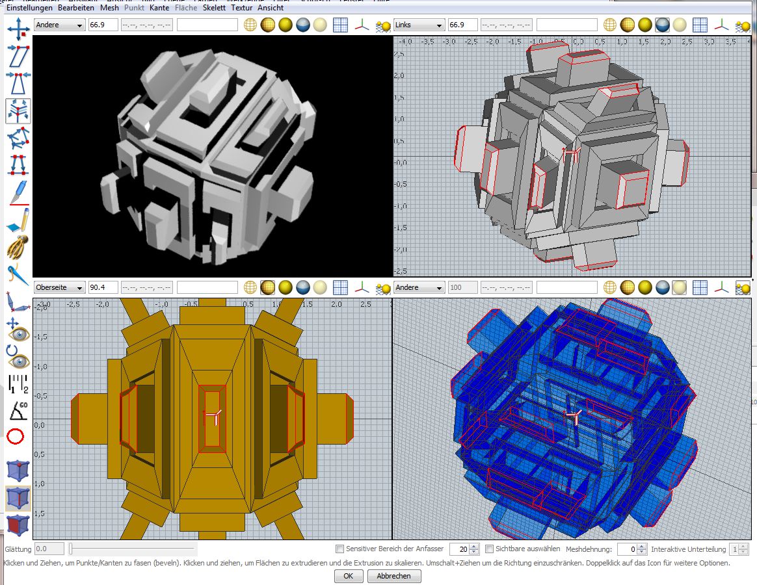
Task: Select the Skew tool icon
Action: click(x=18, y=56)
